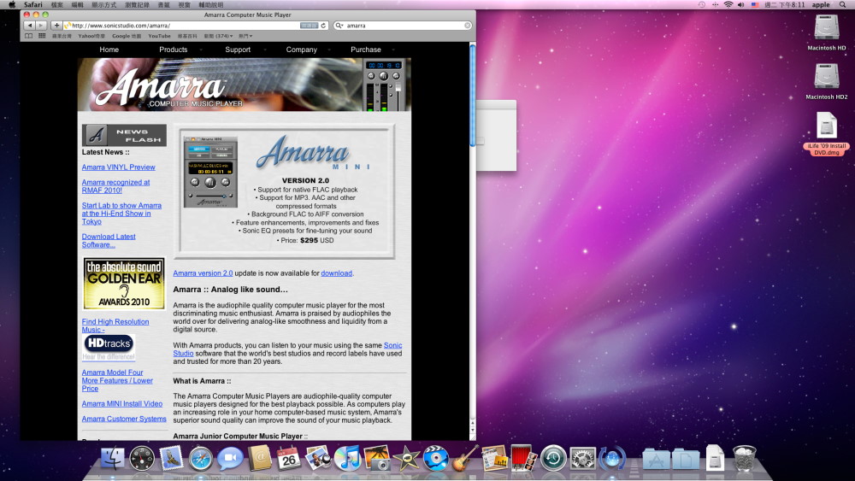Reload the page with refresh icon
Screen dimensions: 855x481
tap(323, 25)
